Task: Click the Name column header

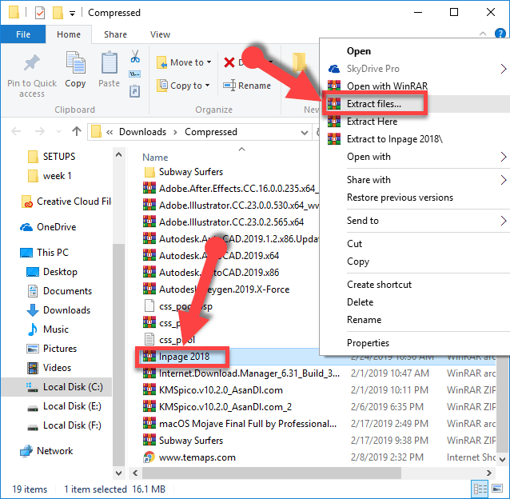Action: pos(155,158)
